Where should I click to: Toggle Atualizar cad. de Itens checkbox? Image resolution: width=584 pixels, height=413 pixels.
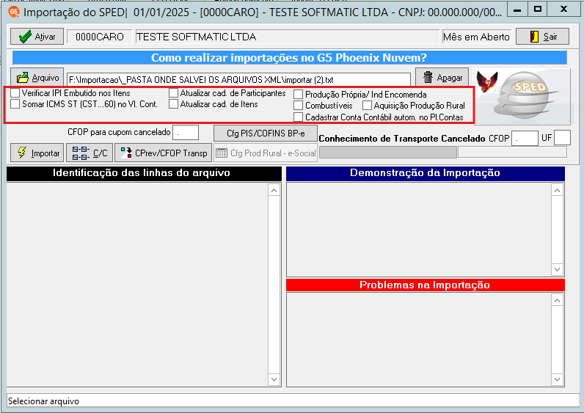[173, 103]
